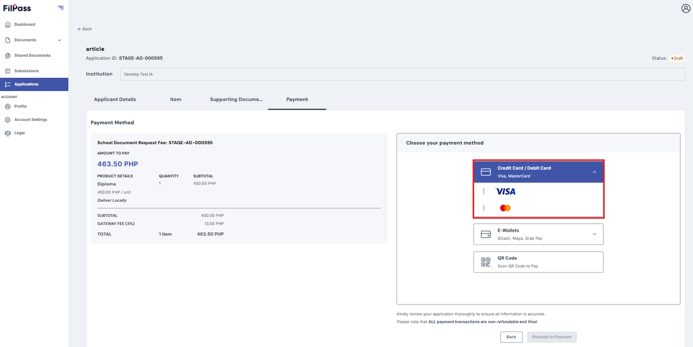Click the 463.50 PHP amount to pay
Screen dimensions: 693x347
[118, 164]
